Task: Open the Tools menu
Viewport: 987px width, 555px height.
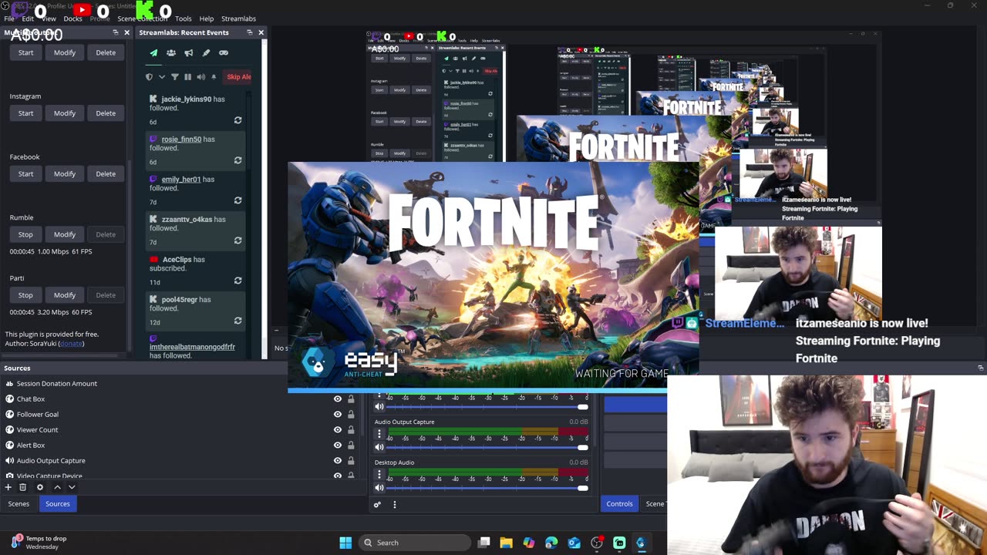Action: pos(184,18)
